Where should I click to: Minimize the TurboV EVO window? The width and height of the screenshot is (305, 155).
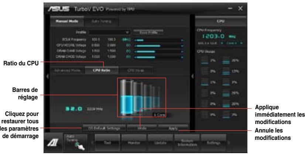click(230, 8)
